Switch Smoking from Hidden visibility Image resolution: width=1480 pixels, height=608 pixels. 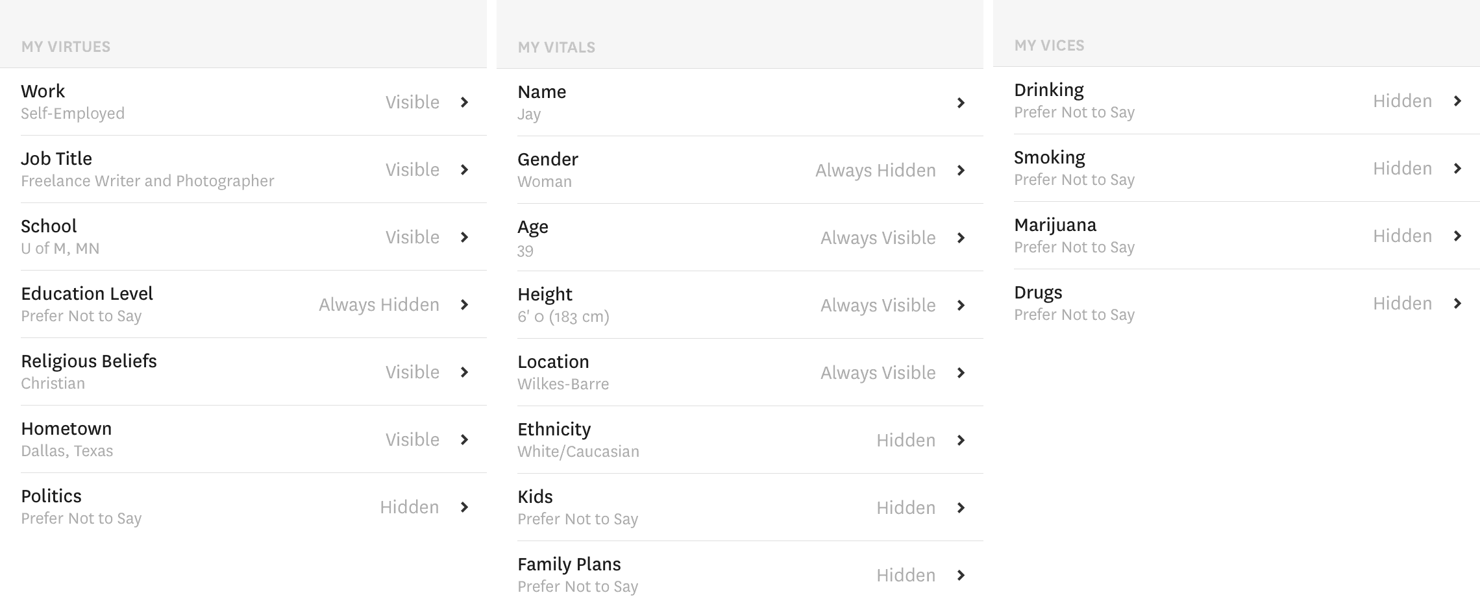(x=1402, y=168)
